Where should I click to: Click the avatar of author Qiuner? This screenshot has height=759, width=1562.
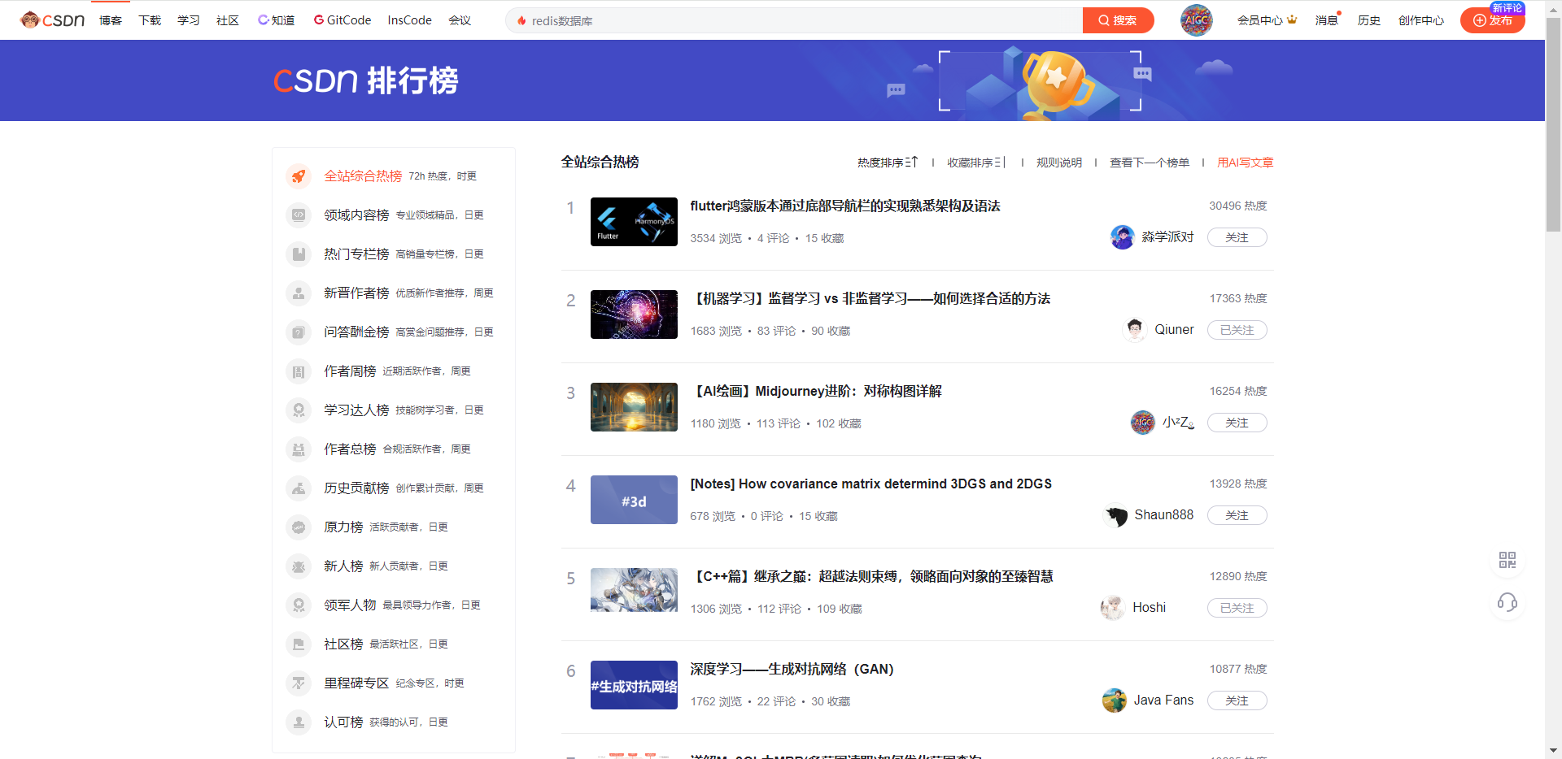coord(1135,330)
